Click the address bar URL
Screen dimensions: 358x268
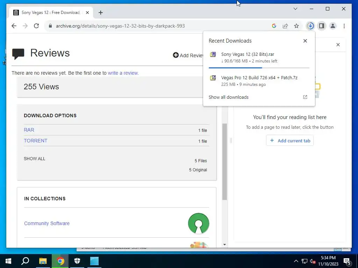click(x=120, y=26)
